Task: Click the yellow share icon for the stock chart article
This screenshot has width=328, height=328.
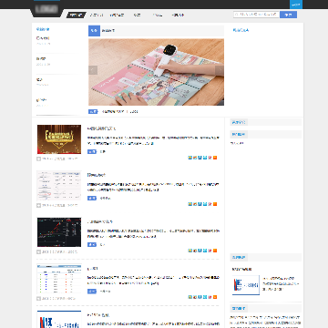Action: tap(190, 251)
